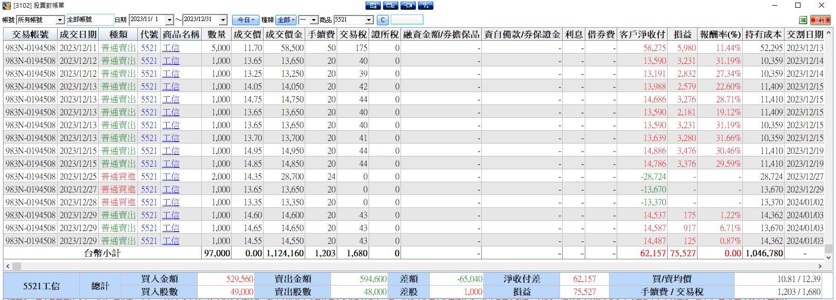Open the 全部 type filter menu

tap(286, 20)
